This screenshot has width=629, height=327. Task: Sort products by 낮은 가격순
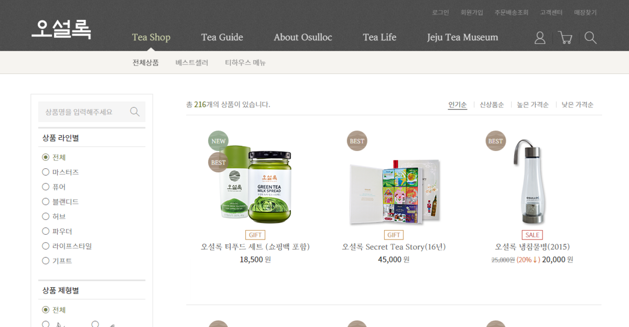(x=578, y=105)
